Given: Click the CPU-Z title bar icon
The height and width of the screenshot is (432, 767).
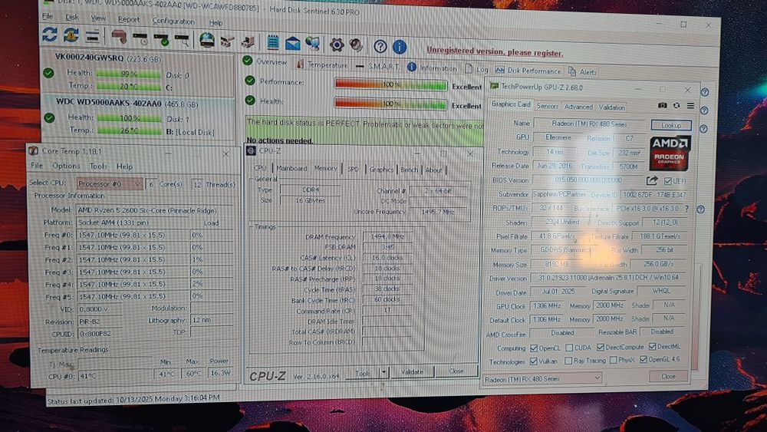Looking at the screenshot, I should click(x=251, y=150).
